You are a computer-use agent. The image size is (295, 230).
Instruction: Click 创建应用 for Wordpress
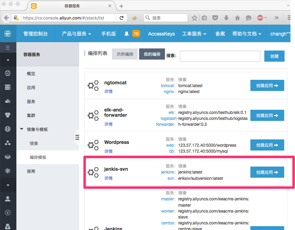[267, 145]
